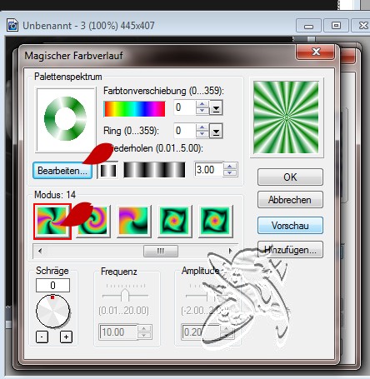Increase the Wiederholen value with up arrow

(x=230, y=167)
